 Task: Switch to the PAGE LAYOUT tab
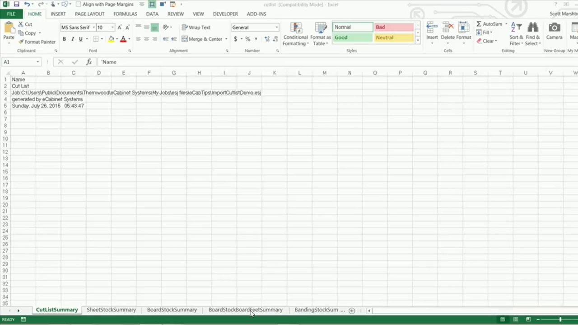pyautogui.click(x=89, y=14)
